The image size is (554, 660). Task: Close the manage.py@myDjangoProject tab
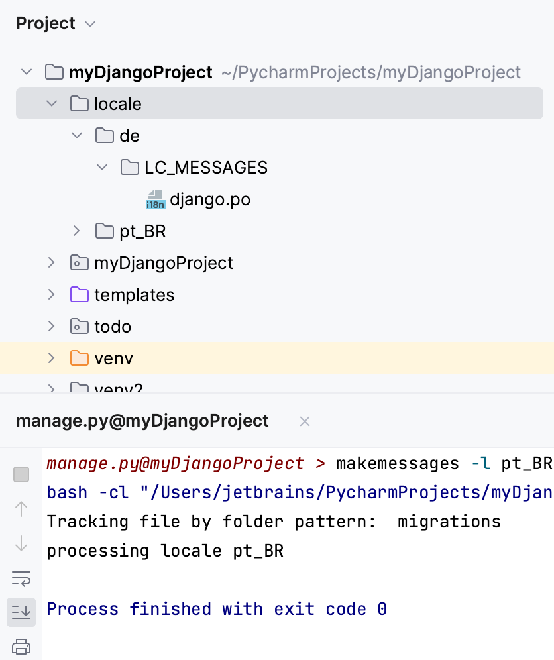tap(304, 421)
